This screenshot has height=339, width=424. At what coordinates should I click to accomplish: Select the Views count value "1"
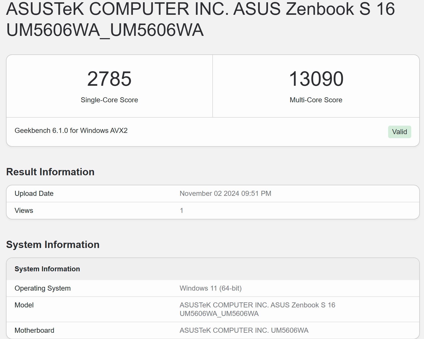[x=182, y=211]
